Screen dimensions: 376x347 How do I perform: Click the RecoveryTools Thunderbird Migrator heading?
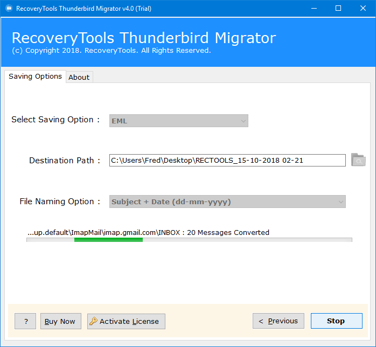[x=144, y=38]
